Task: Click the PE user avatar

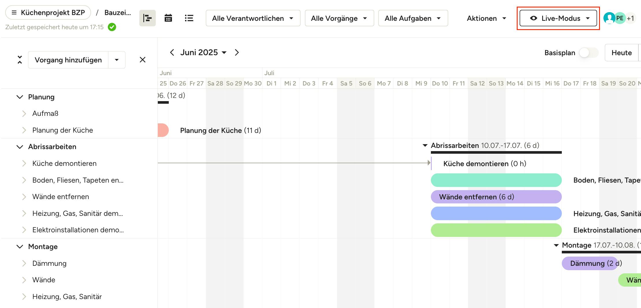Action: [620, 18]
